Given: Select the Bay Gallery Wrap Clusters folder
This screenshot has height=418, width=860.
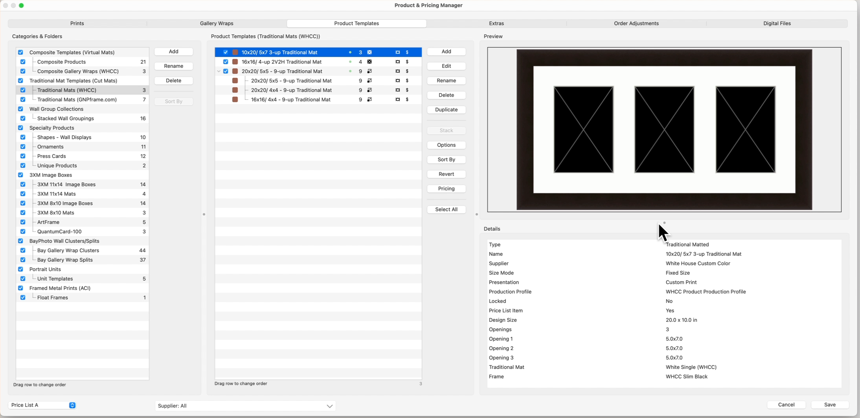Looking at the screenshot, I should pyautogui.click(x=68, y=250).
